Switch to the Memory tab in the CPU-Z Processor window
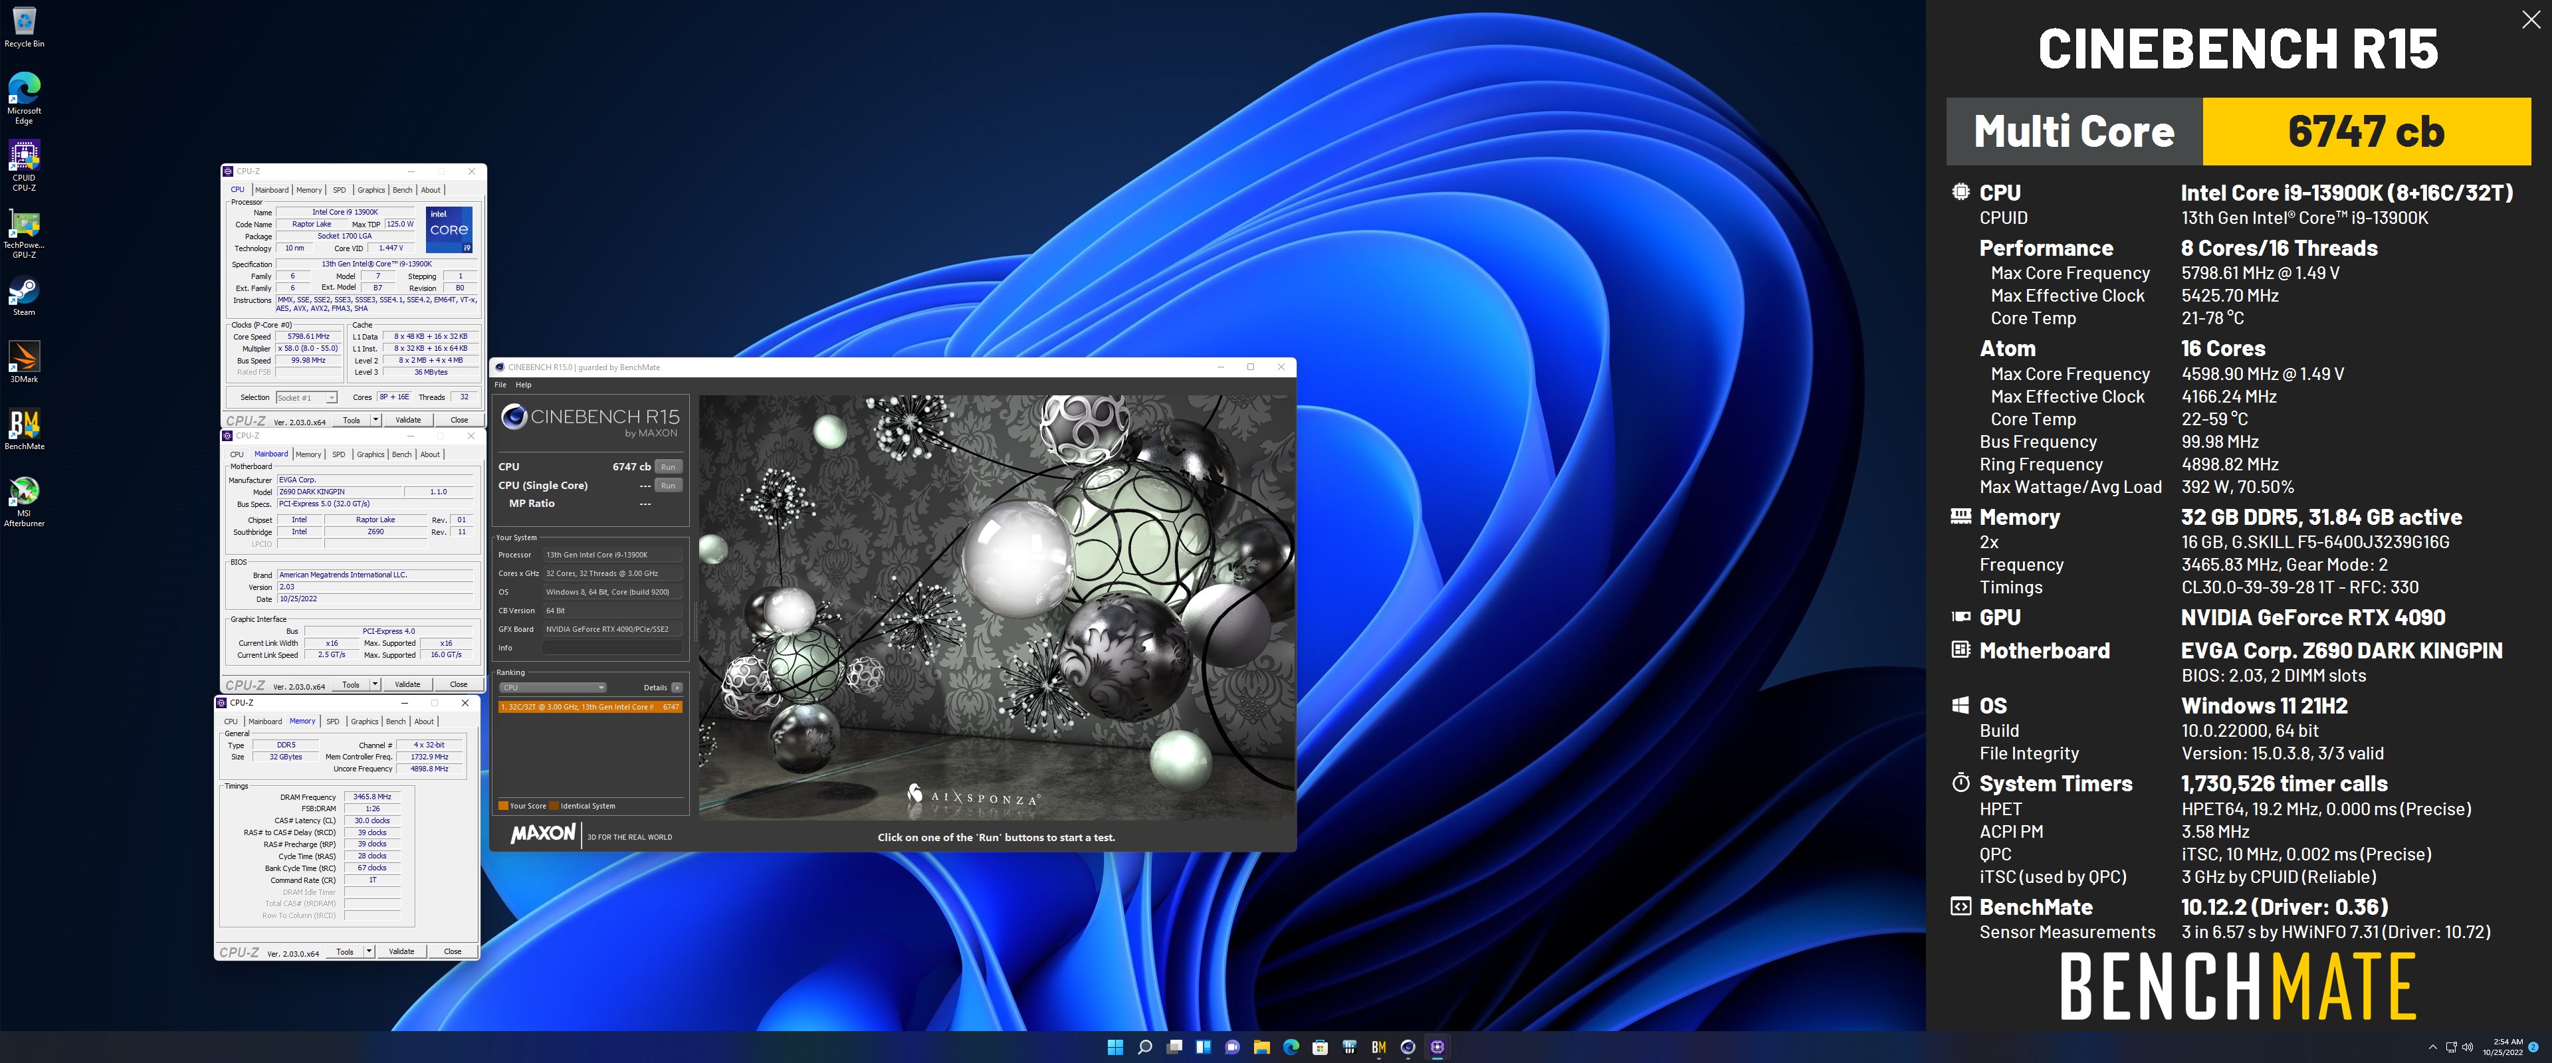 click(x=308, y=190)
